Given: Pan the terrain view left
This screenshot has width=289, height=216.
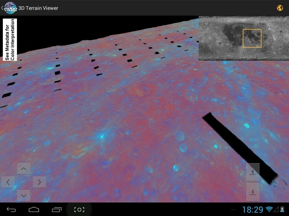Looking at the screenshot, I should click(8, 182).
